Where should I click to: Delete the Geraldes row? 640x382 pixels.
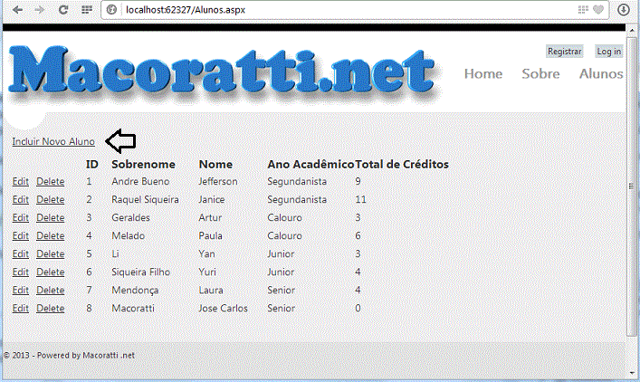[x=50, y=217]
